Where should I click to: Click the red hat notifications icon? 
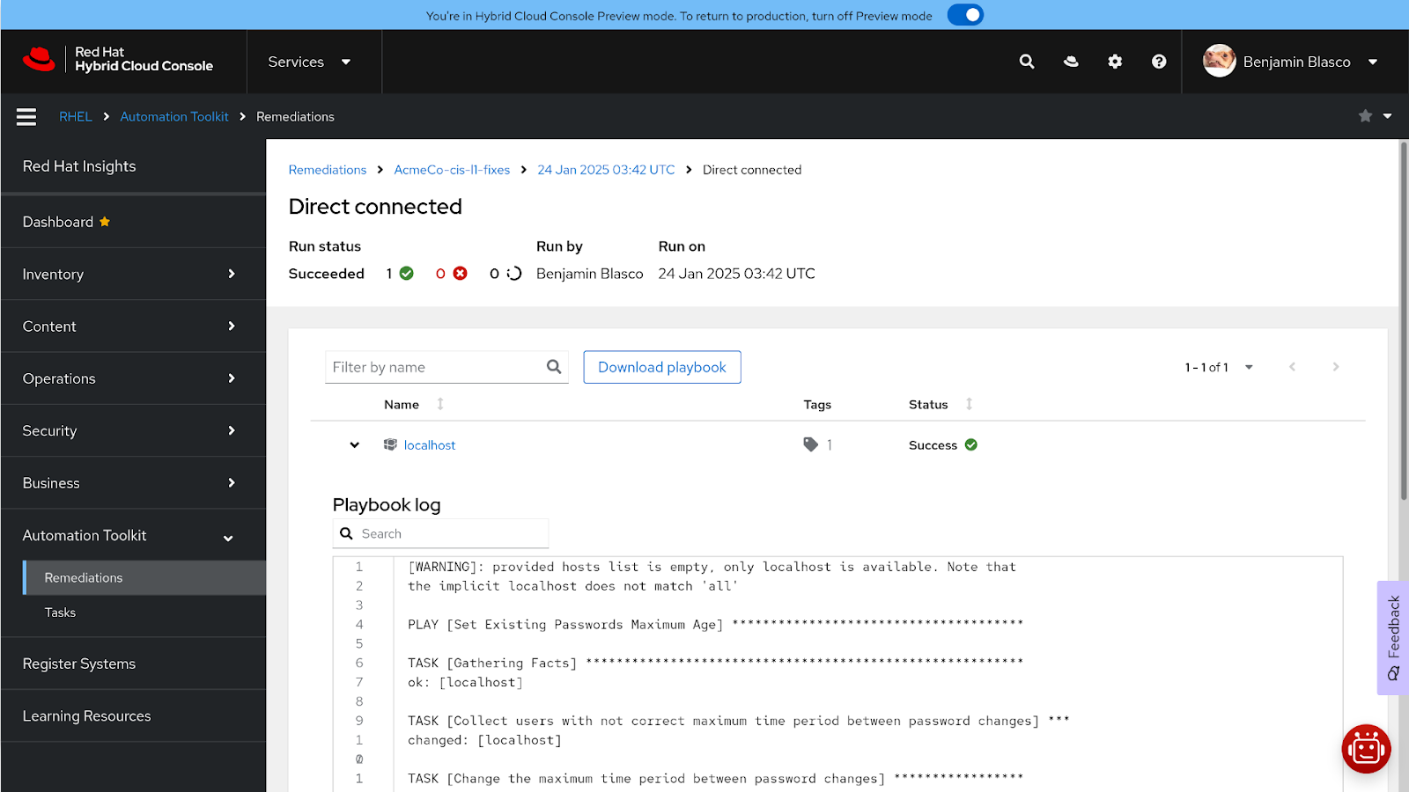1071,62
